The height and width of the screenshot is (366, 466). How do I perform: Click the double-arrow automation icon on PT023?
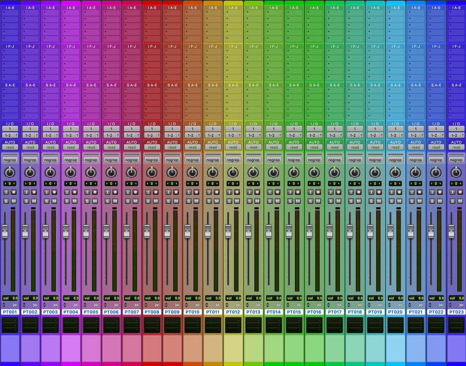tap(461, 305)
